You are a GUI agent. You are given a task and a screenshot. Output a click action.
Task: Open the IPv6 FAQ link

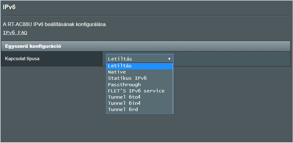[15, 33]
